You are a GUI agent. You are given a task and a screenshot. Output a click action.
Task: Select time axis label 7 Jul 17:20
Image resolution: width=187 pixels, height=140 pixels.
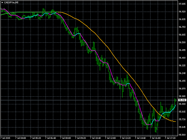point(170,138)
